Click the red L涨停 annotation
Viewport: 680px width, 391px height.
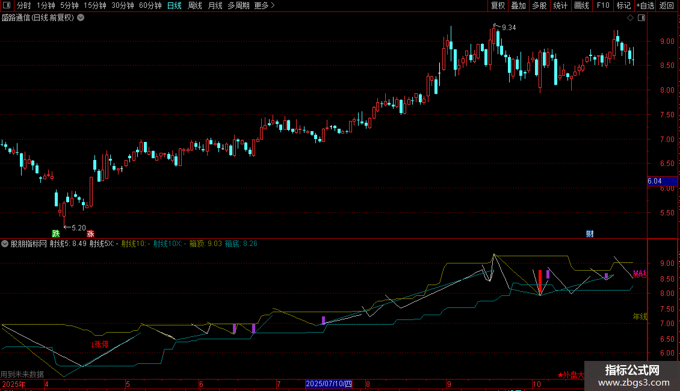tap(100, 344)
